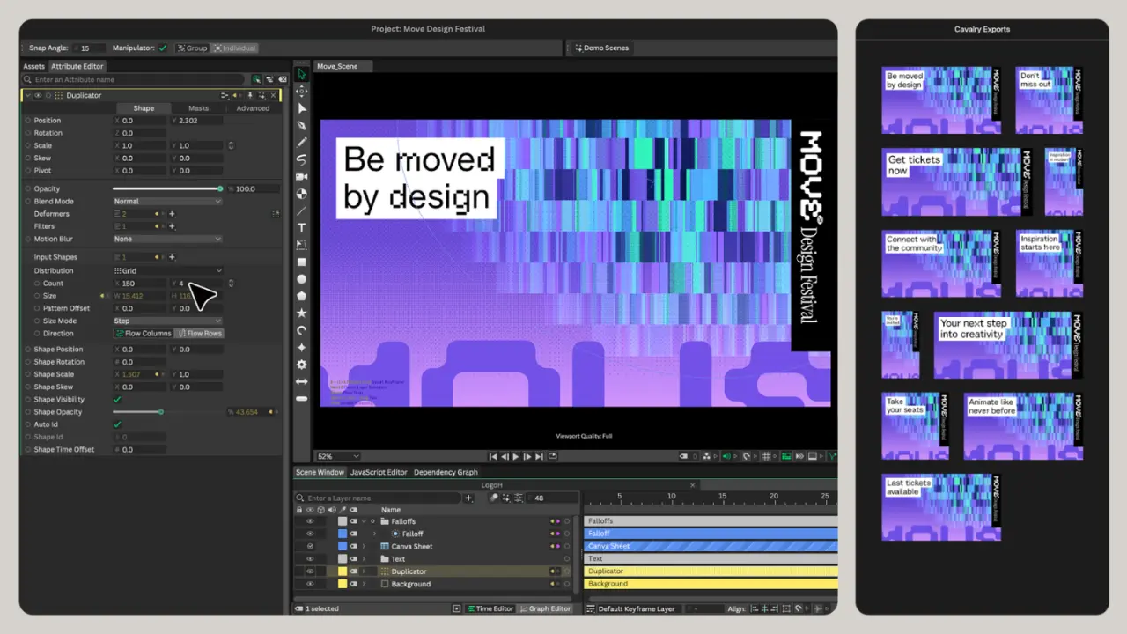Image resolution: width=1127 pixels, height=634 pixels.
Task: Click the Background layer yellow color swatch
Action: [x=343, y=584]
